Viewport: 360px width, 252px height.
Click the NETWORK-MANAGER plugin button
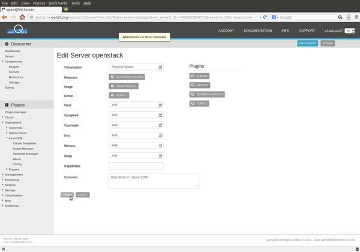(x=207, y=95)
